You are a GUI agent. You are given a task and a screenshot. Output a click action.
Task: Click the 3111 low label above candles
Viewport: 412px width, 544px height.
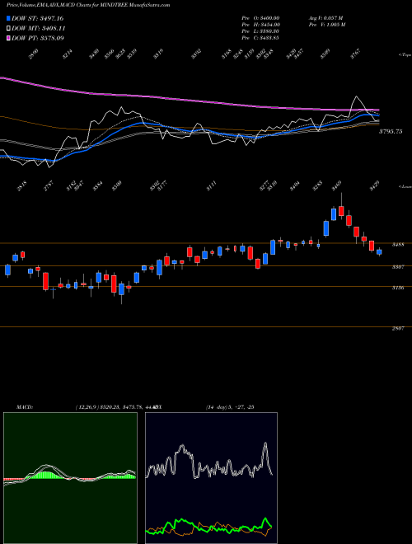(x=211, y=185)
